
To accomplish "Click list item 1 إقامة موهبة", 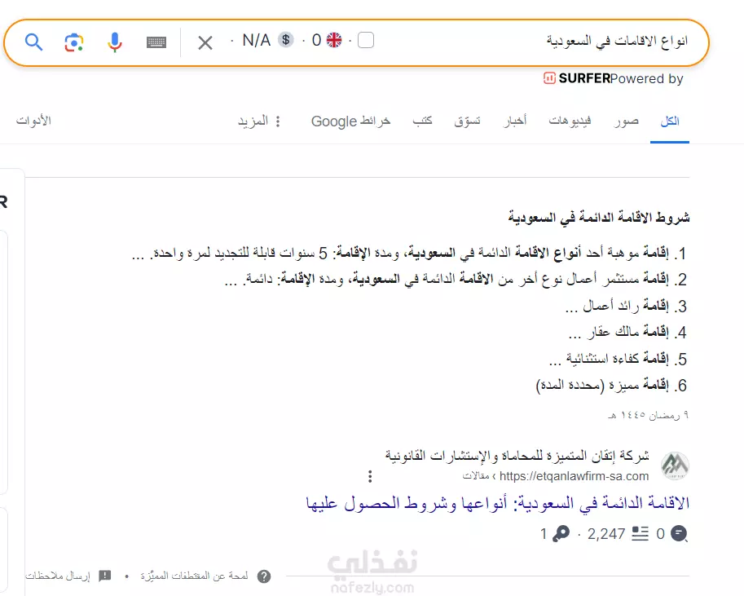I will point(409,253).
